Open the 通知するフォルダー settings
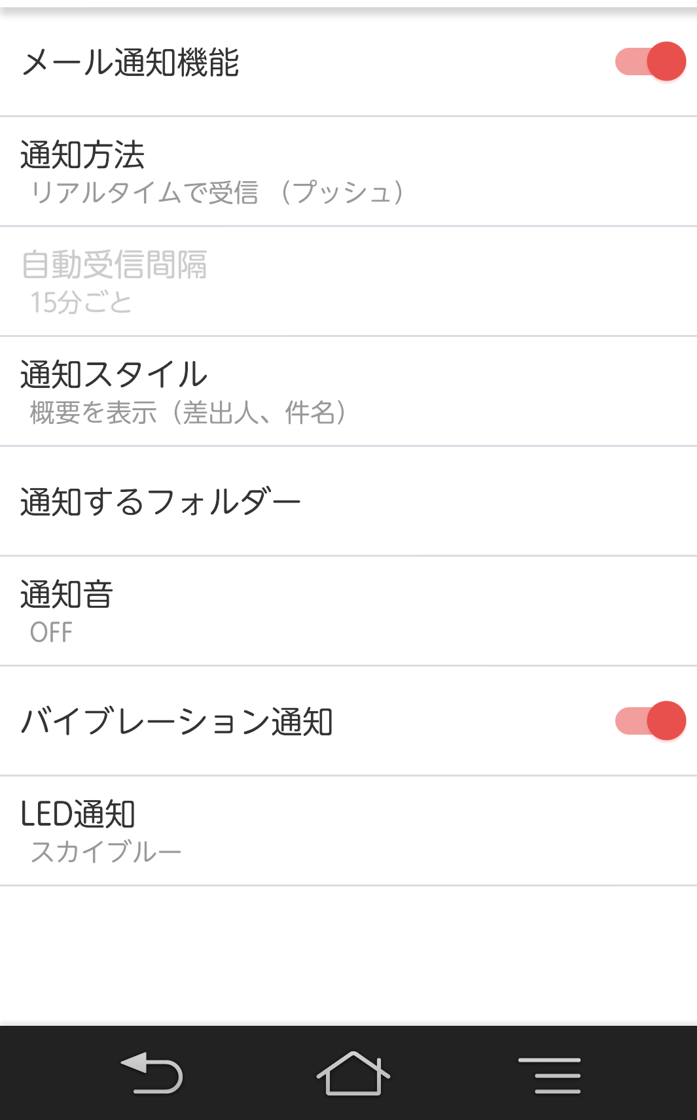The width and height of the screenshot is (697, 1120). point(348,502)
